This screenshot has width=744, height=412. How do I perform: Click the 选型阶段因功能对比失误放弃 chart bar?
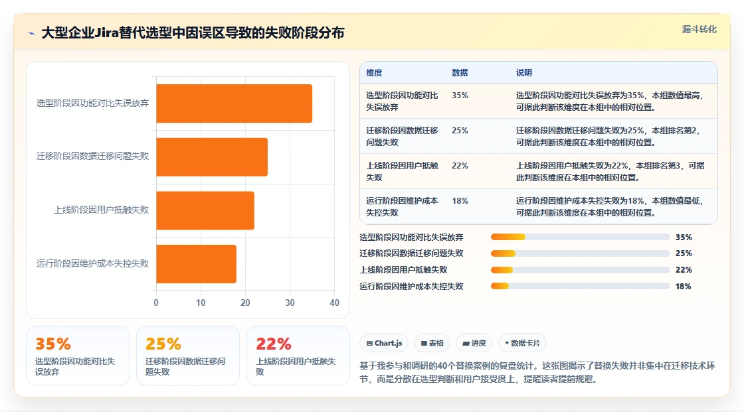[x=234, y=103]
